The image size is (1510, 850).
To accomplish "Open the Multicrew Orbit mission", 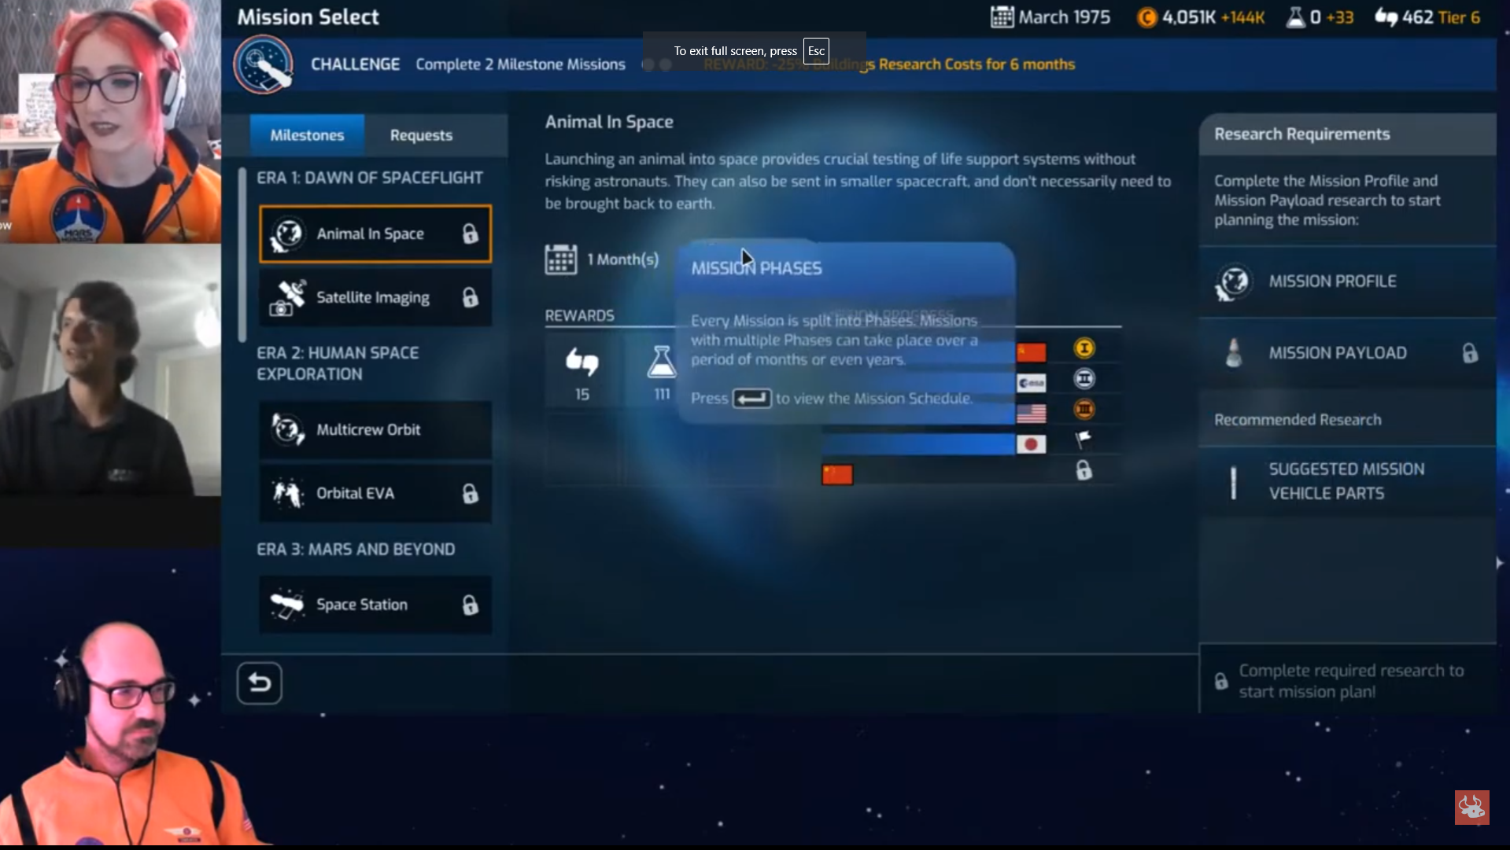I will coord(375,430).
